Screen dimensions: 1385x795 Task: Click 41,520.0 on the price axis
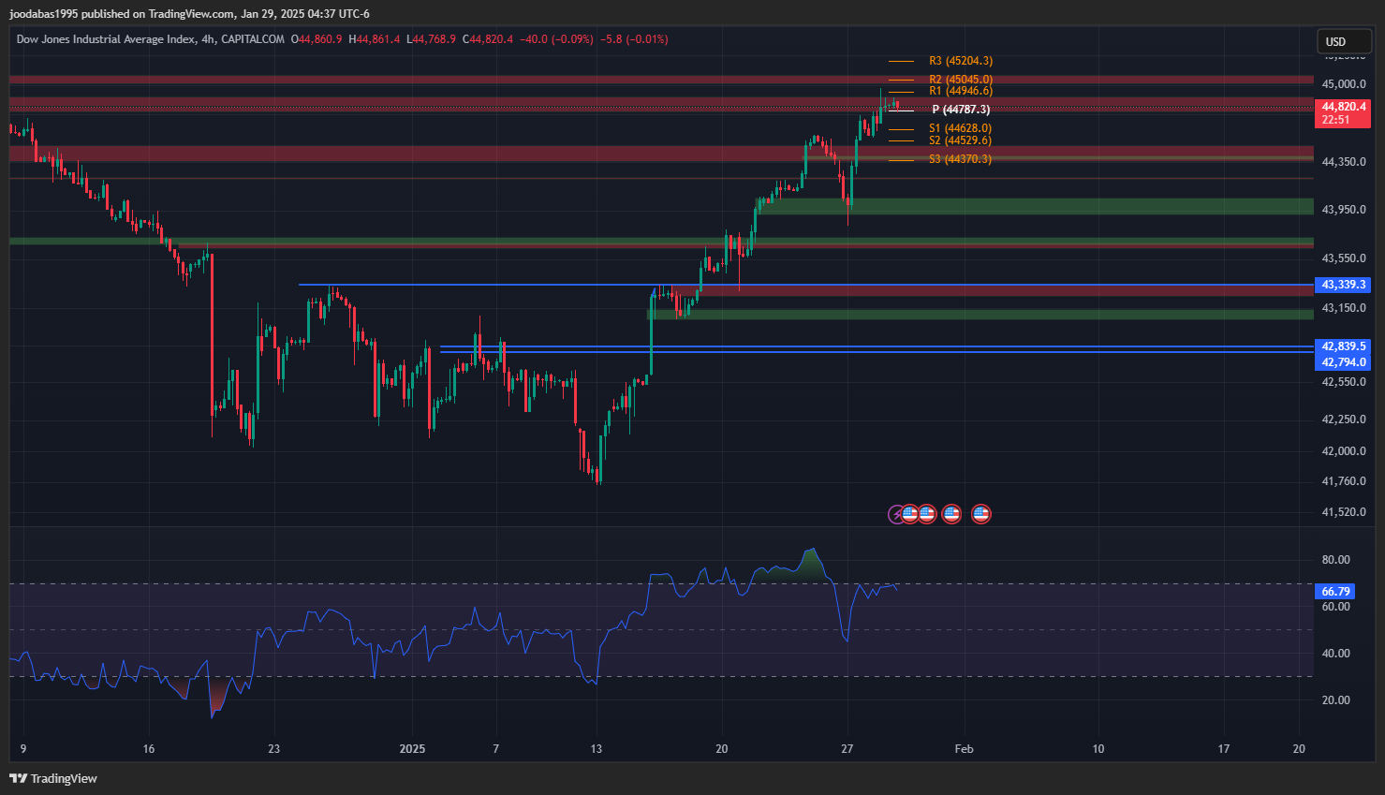point(1343,512)
